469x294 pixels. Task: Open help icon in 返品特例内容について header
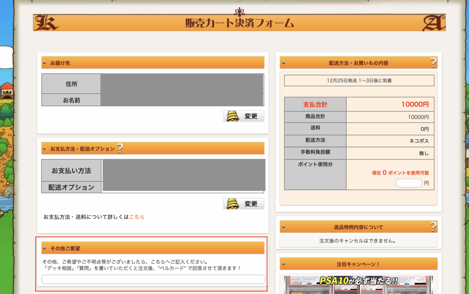coord(433,226)
